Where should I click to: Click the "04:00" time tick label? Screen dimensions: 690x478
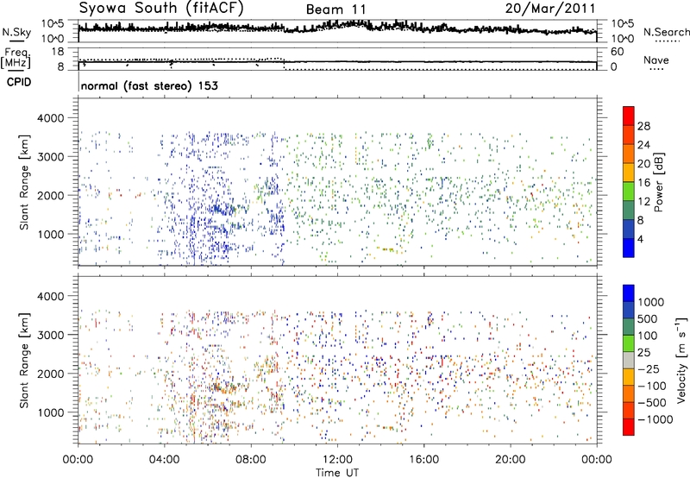(165, 460)
